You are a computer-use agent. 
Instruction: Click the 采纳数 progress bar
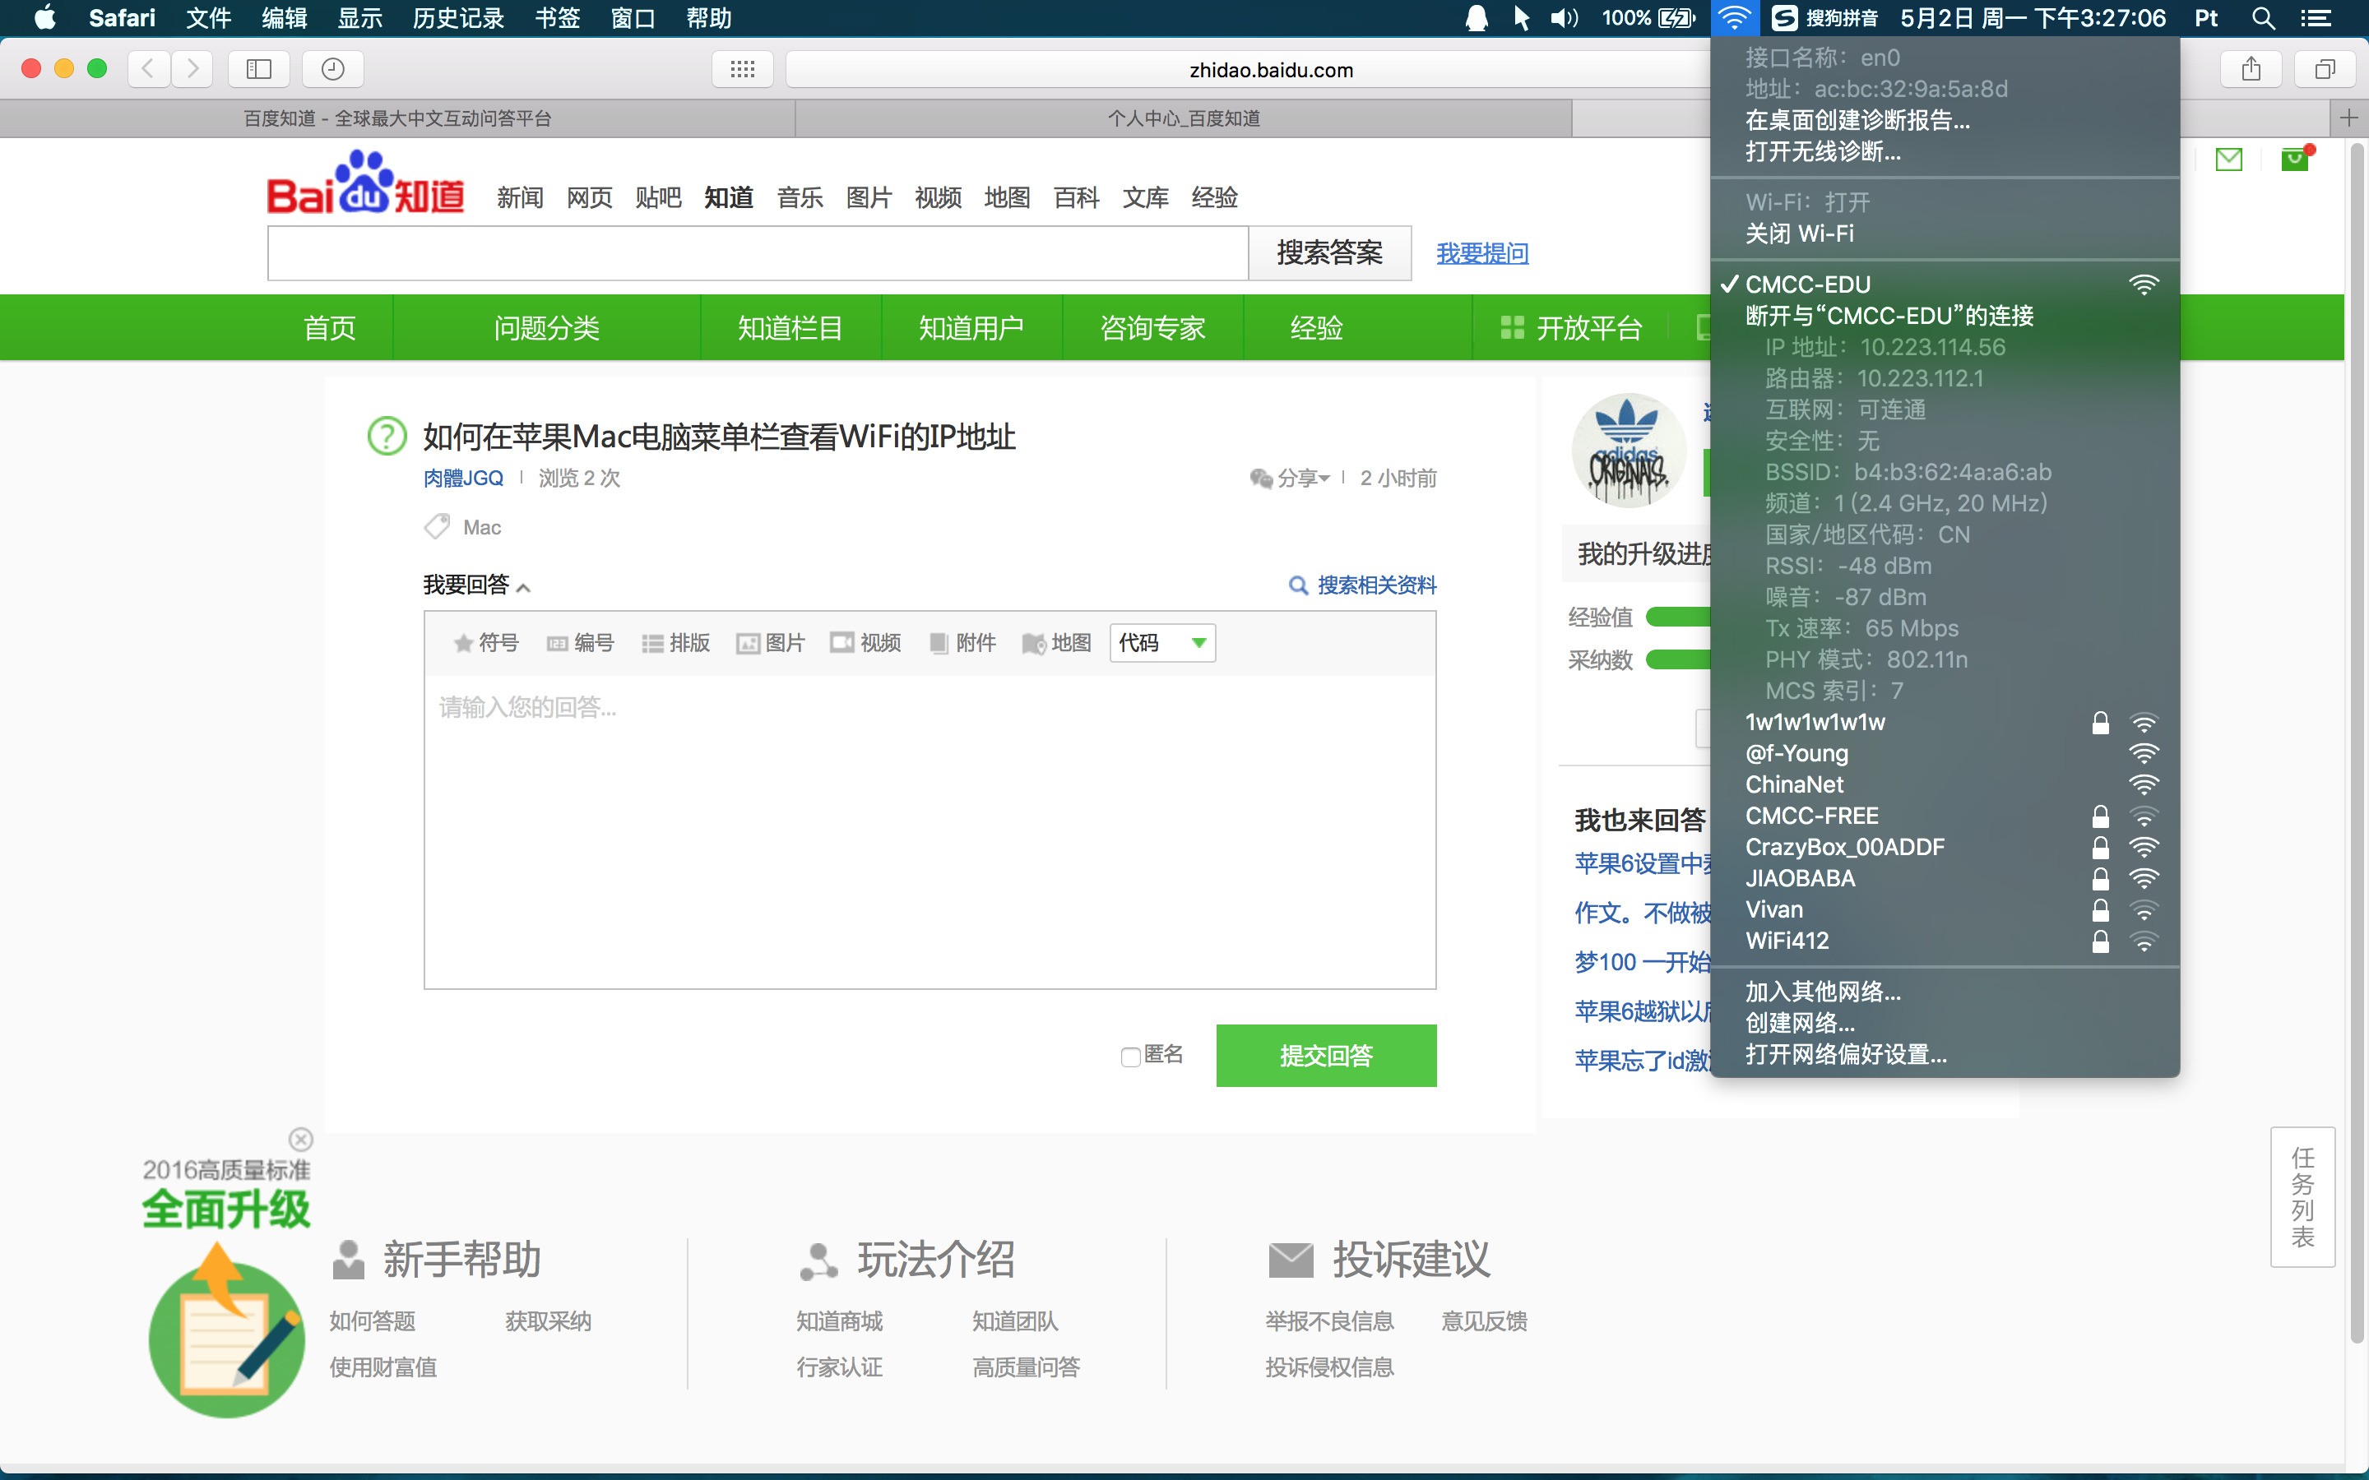coord(1679,659)
